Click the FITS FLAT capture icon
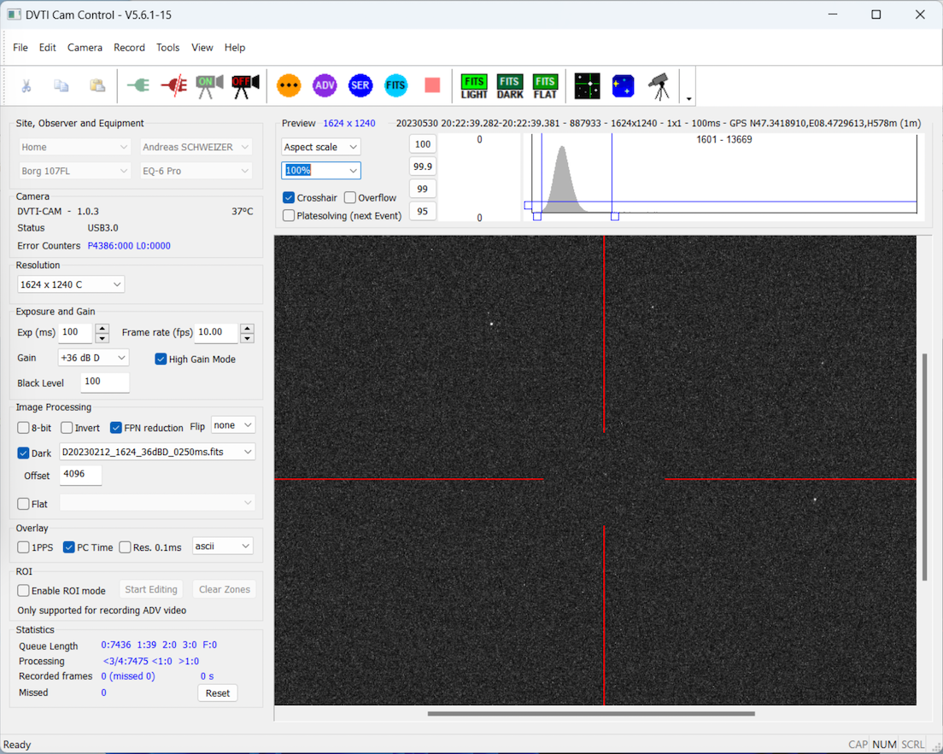Screen dimensions: 943x754 (x=545, y=85)
